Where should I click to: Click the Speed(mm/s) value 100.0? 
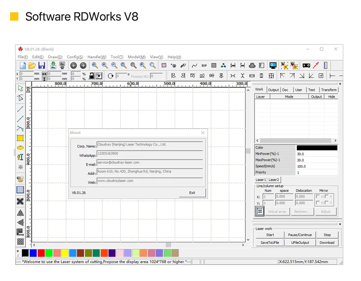[317, 166]
